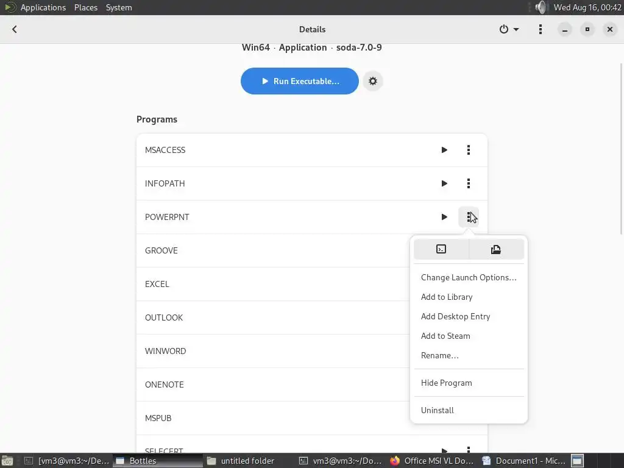Image resolution: width=624 pixels, height=468 pixels.
Task: Browse program path icon in popover
Action: [496, 249]
